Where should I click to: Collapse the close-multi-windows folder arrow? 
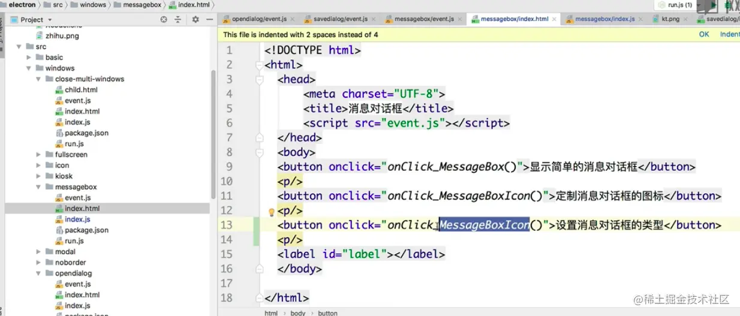click(x=39, y=79)
